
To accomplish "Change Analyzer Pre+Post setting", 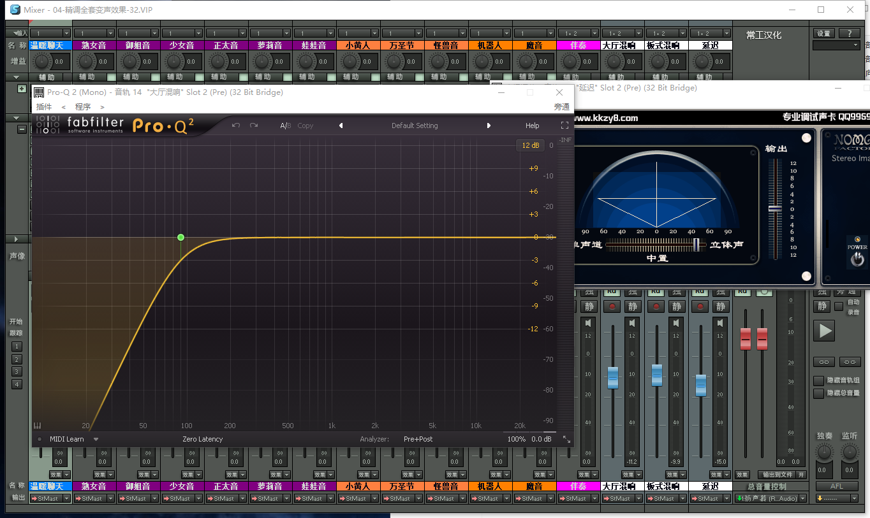I will [418, 439].
